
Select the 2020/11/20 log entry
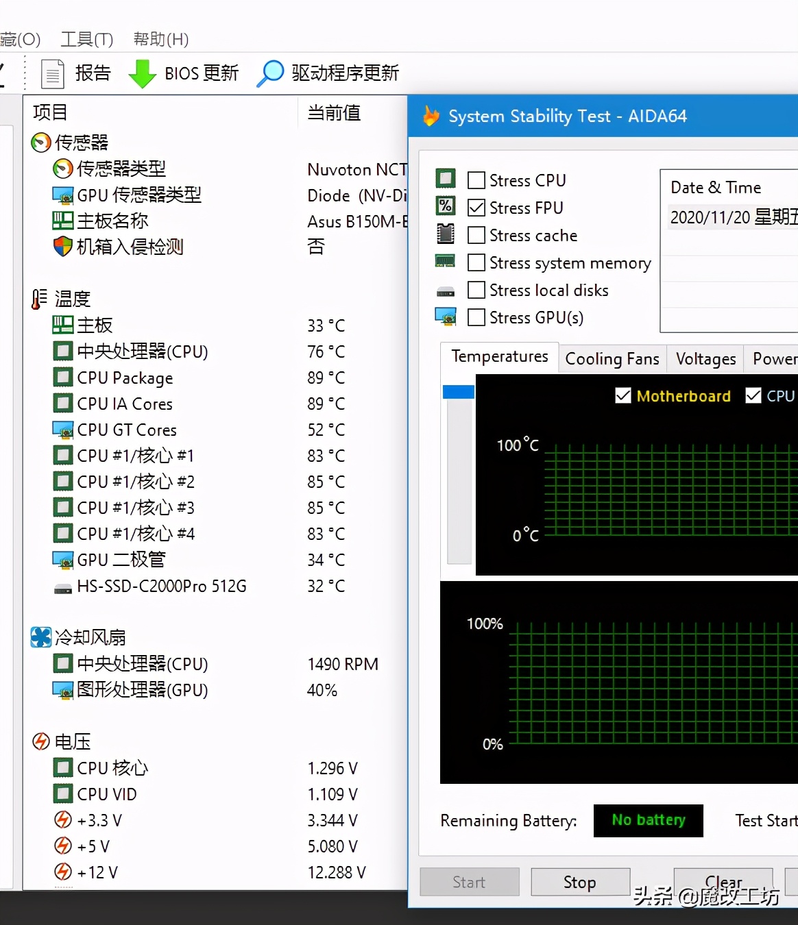732,217
